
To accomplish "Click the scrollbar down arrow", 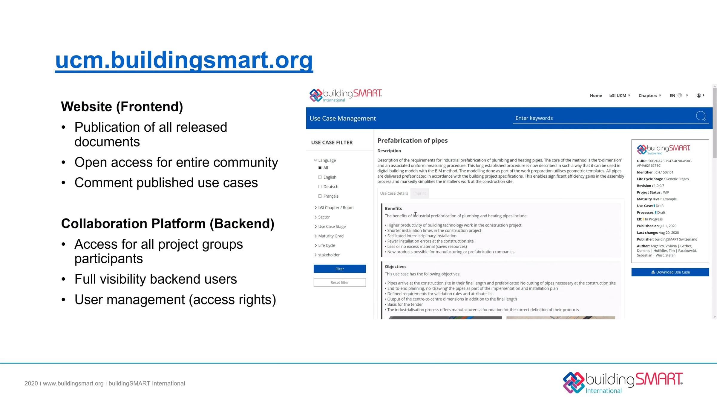I will pyautogui.click(x=715, y=317).
